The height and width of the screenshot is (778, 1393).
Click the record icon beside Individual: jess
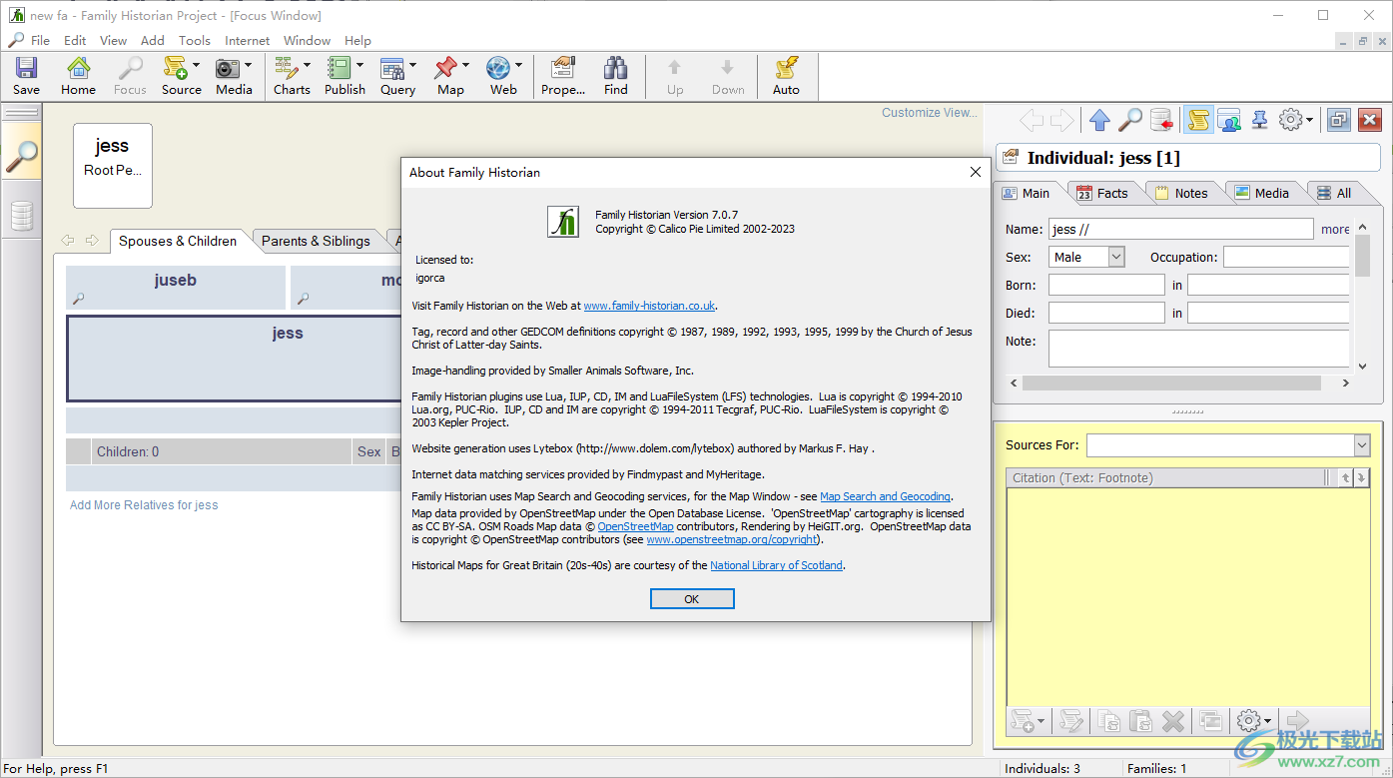(1011, 158)
